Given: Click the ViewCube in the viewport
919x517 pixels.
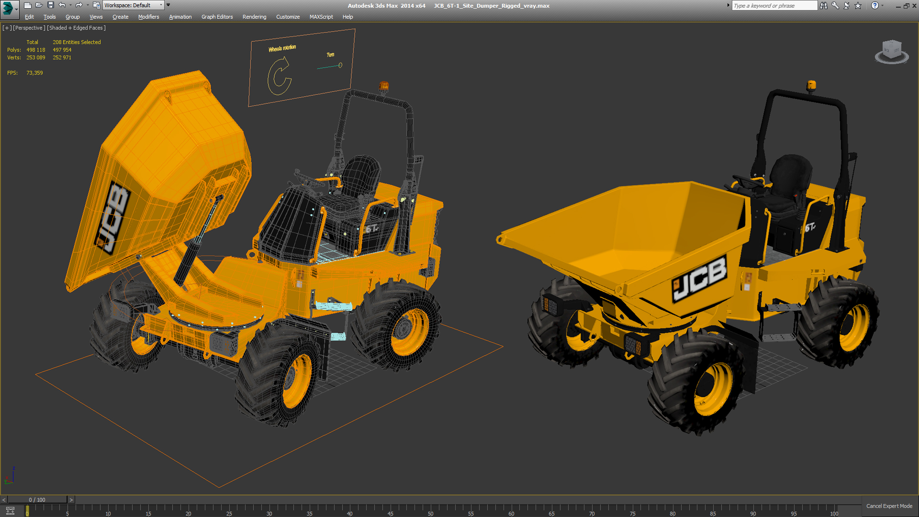Looking at the screenshot, I should (x=892, y=52).
